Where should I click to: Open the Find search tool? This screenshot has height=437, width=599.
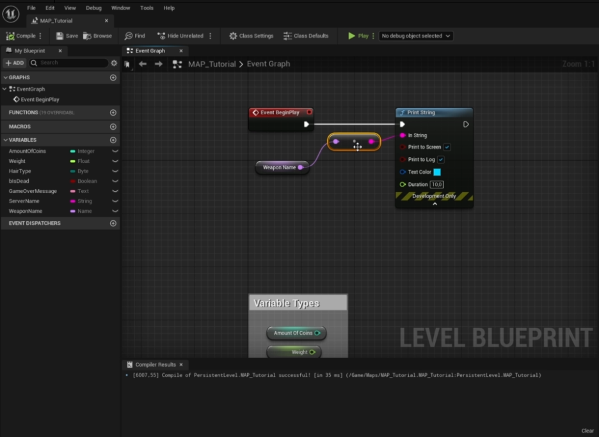135,36
